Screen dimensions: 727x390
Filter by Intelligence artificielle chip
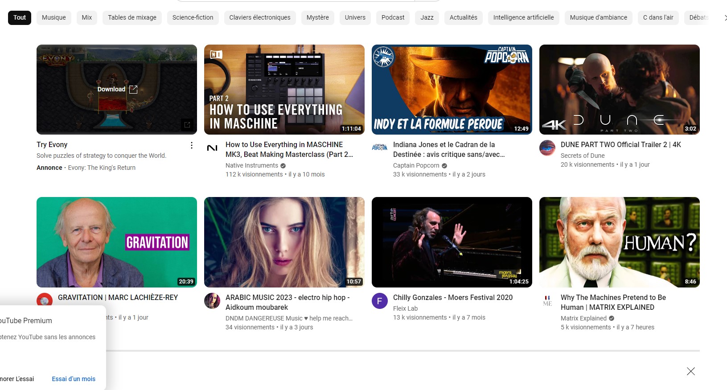coord(523,17)
